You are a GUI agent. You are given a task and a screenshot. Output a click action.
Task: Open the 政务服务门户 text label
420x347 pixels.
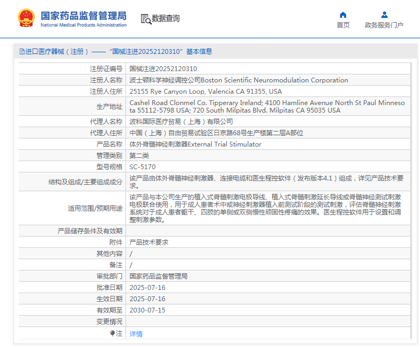coord(384,25)
